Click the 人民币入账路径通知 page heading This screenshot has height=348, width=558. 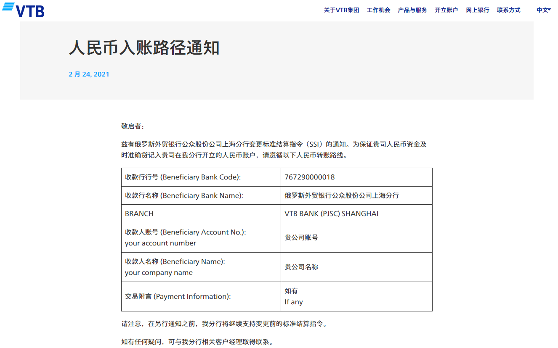pyautogui.click(x=144, y=48)
